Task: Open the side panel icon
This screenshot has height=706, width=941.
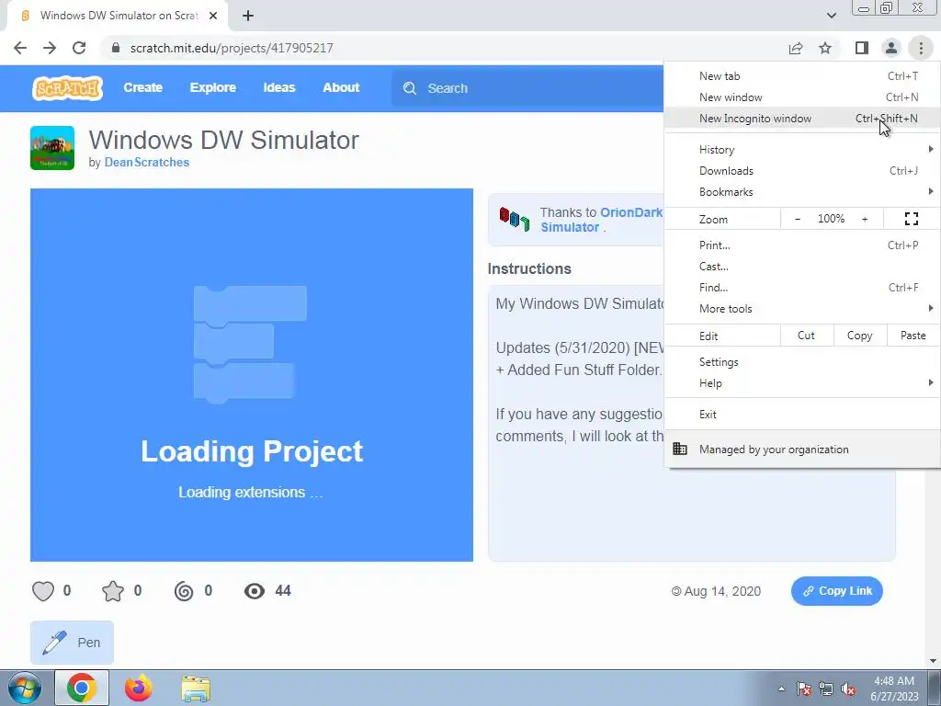Action: (862, 48)
